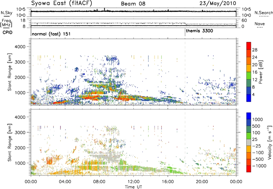Click the '60' Nave axis value
The height and width of the screenshot is (189, 273).
tap(244, 20)
